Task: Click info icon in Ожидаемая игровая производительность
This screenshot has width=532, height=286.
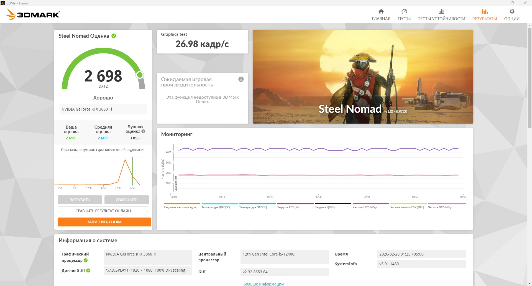Action: (x=241, y=79)
